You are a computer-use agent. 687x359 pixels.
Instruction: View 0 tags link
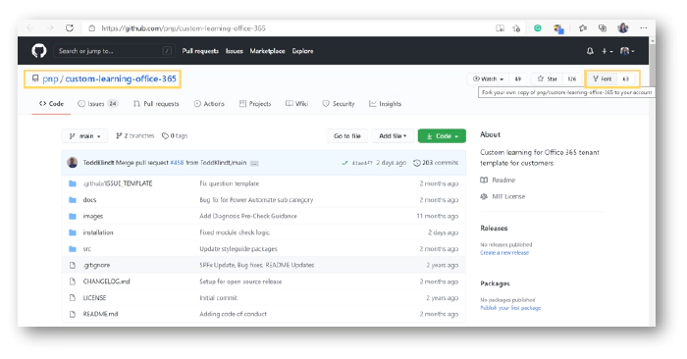pos(175,135)
